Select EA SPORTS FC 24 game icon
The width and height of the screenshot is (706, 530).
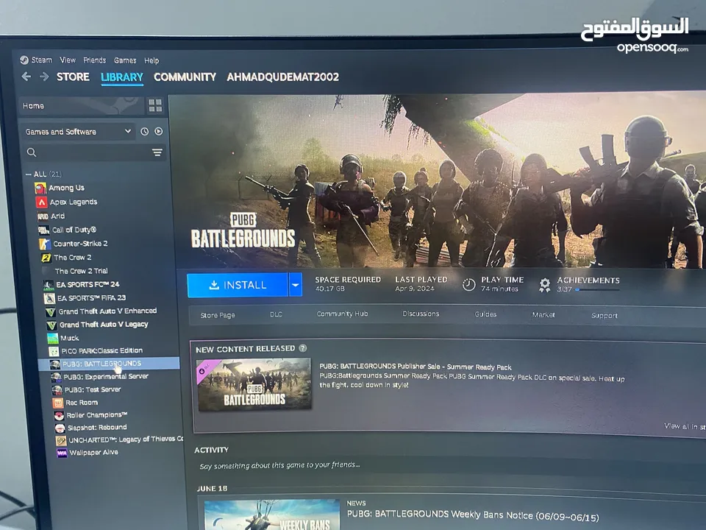click(x=49, y=285)
